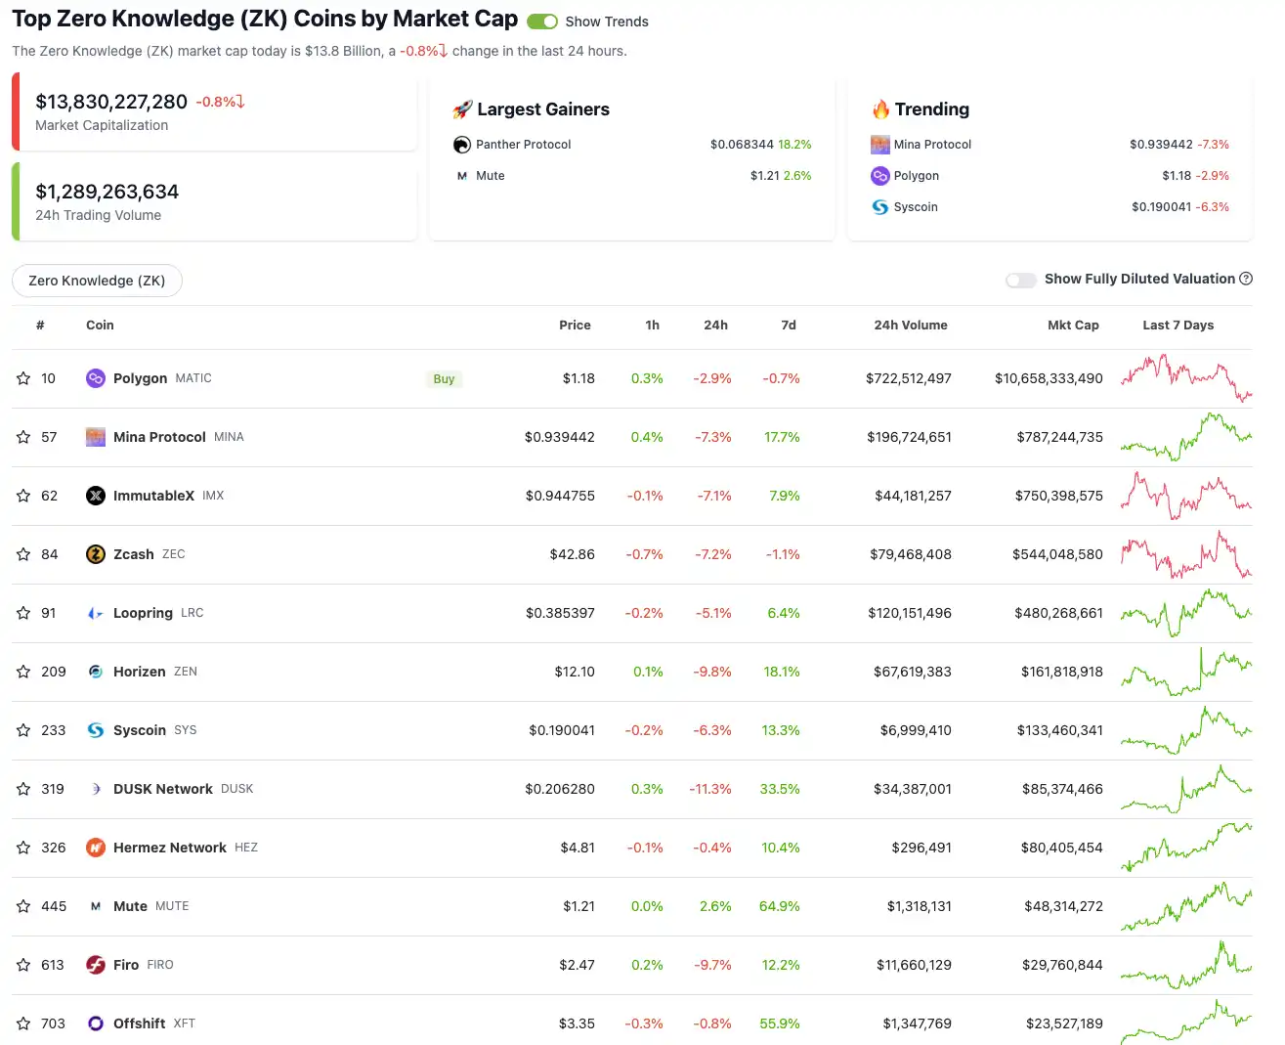Click the Syscoin price $0.190041 in table

(x=562, y=730)
